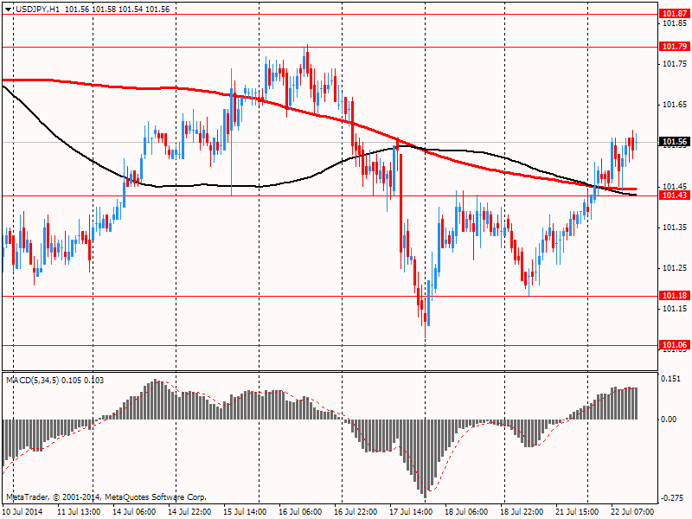The image size is (692, 519).
Task: Click the 101.15 price scale value
Action: pyautogui.click(x=675, y=309)
